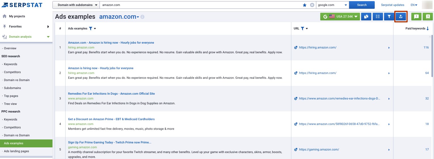Click inside the amazon.com search input field
This screenshot has width=434, height=159.
pyautogui.click(x=201, y=5)
